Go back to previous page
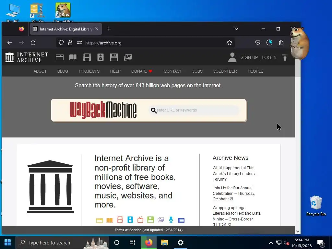The image size is (332, 249). (9, 43)
